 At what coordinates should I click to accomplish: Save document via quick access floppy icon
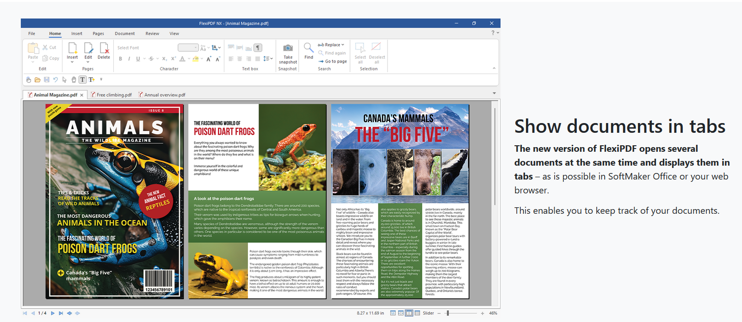point(46,80)
